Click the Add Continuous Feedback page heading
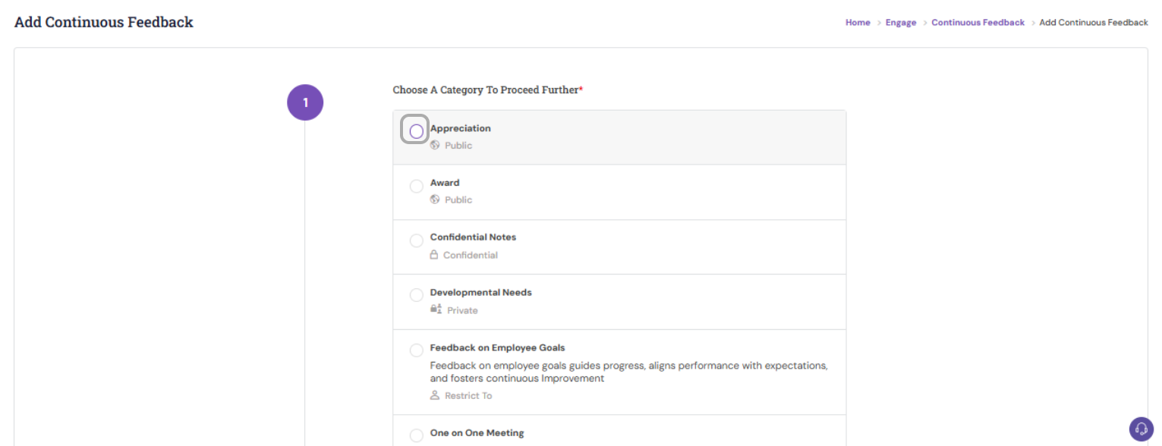 click(x=104, y=22)
